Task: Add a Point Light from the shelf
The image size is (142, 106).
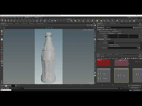Action: click(x=71, y=21)
